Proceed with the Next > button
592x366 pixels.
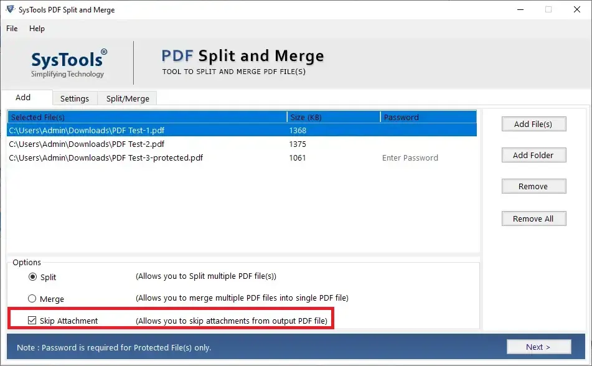pos(538,347)
